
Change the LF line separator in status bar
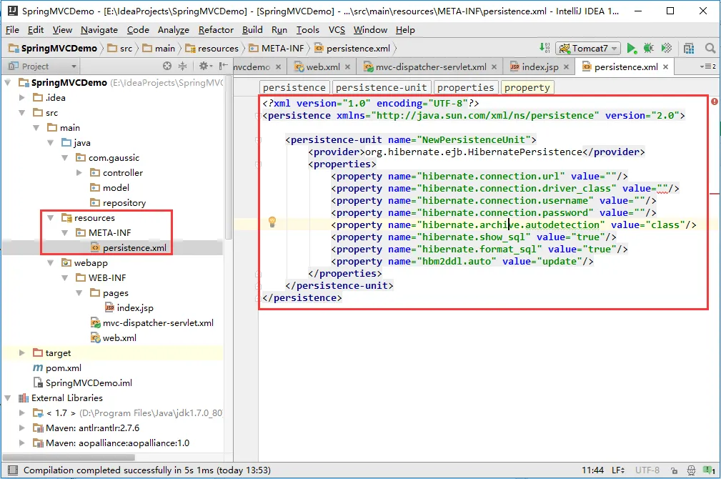(x=618, y=470)
